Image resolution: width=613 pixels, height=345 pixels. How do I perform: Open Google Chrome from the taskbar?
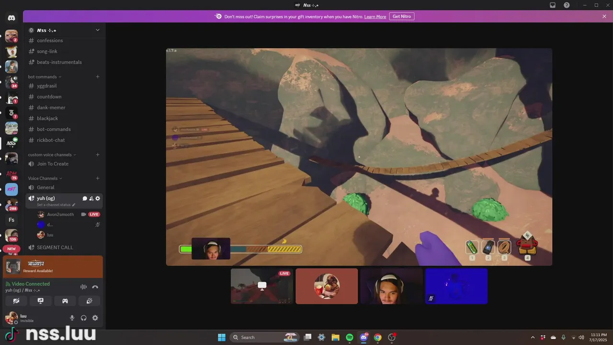point(378,337)
